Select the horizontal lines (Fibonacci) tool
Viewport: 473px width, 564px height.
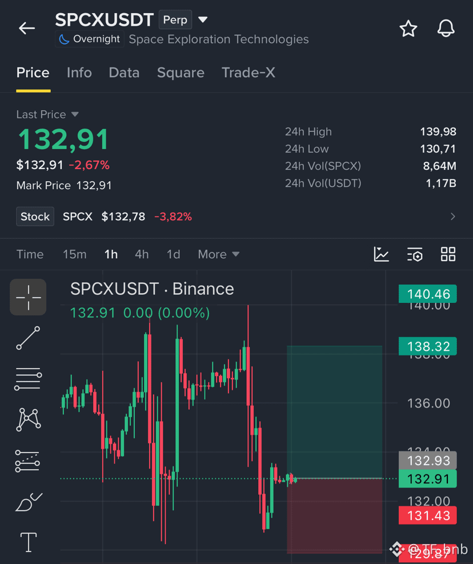tap(28, 379)
